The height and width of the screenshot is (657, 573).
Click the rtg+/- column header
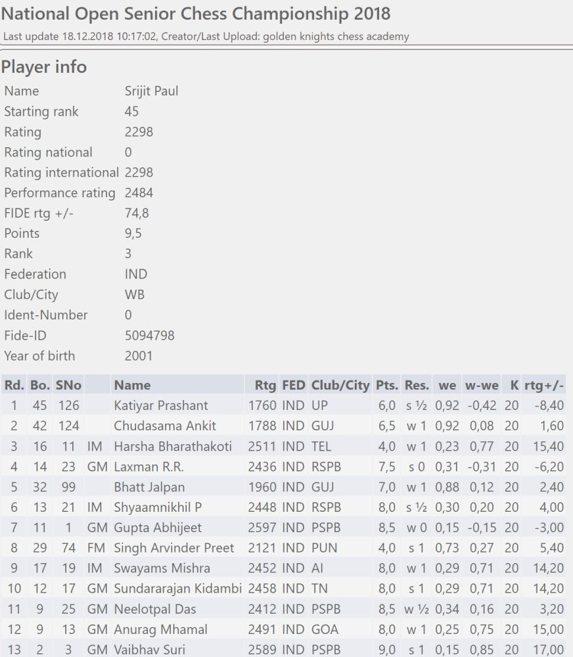[543, 385]
